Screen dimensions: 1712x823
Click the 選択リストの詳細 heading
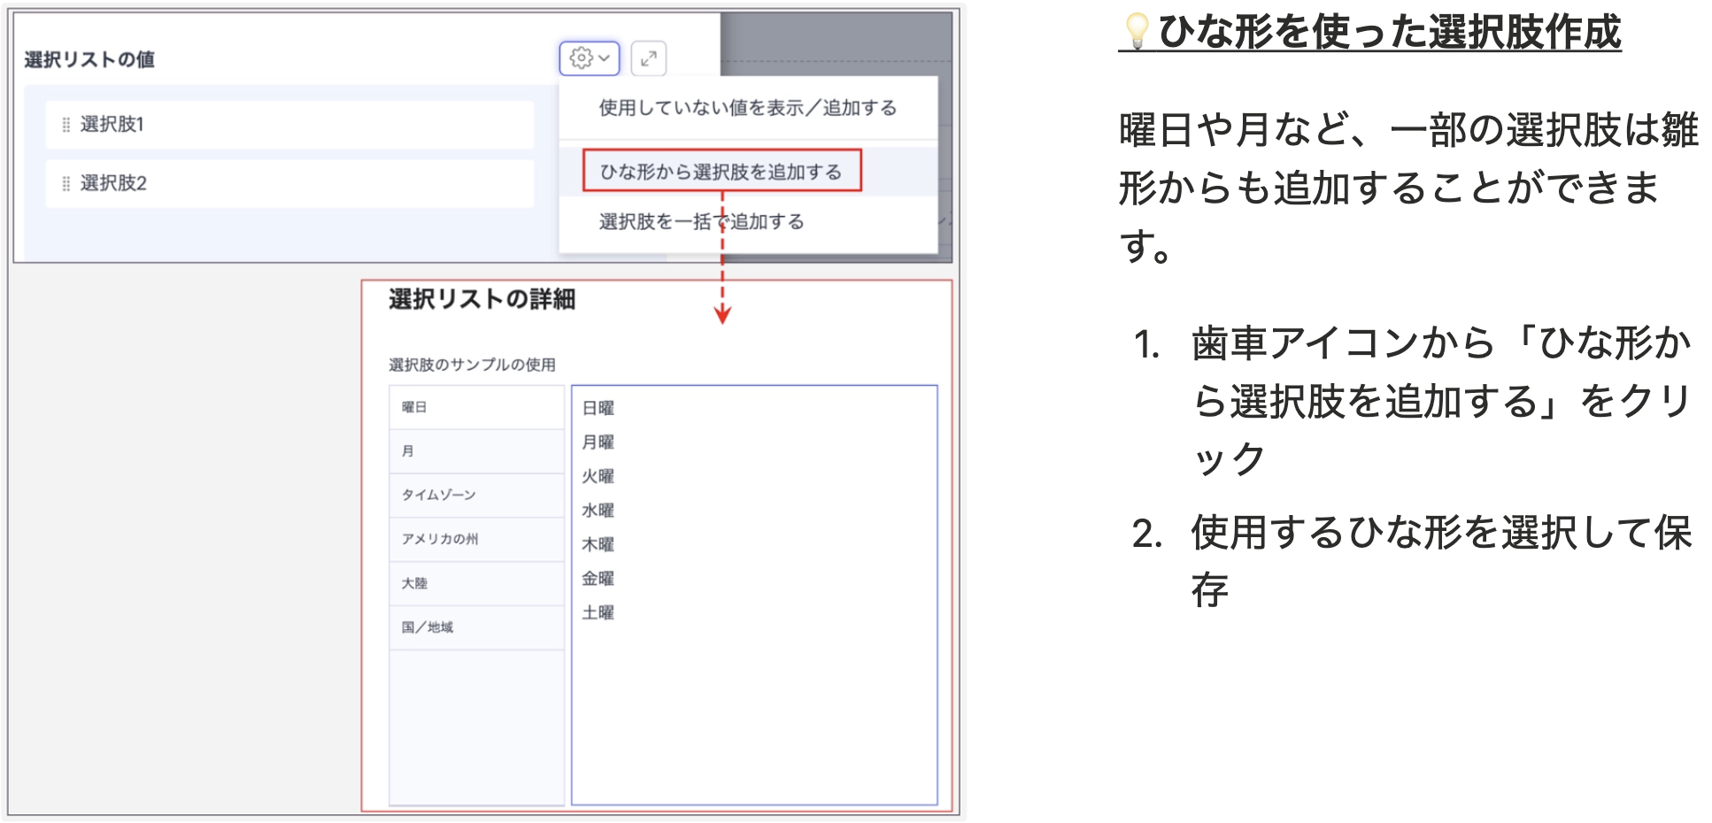[x=482, y=299]
